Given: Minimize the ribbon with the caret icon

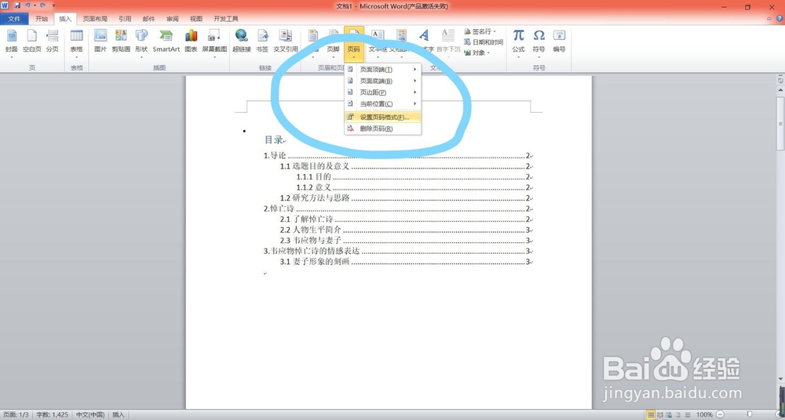Looking at the screenshot, I should tap(769, 19).
